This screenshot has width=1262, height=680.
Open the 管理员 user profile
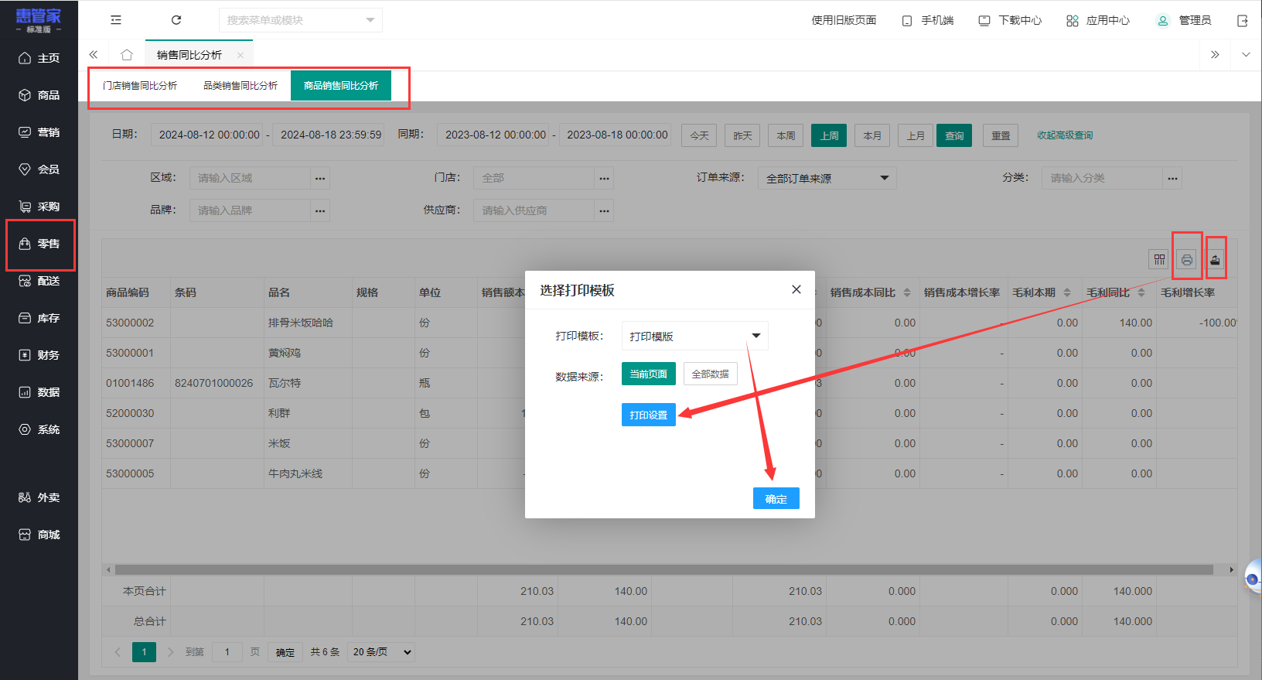pos(1183,20)
